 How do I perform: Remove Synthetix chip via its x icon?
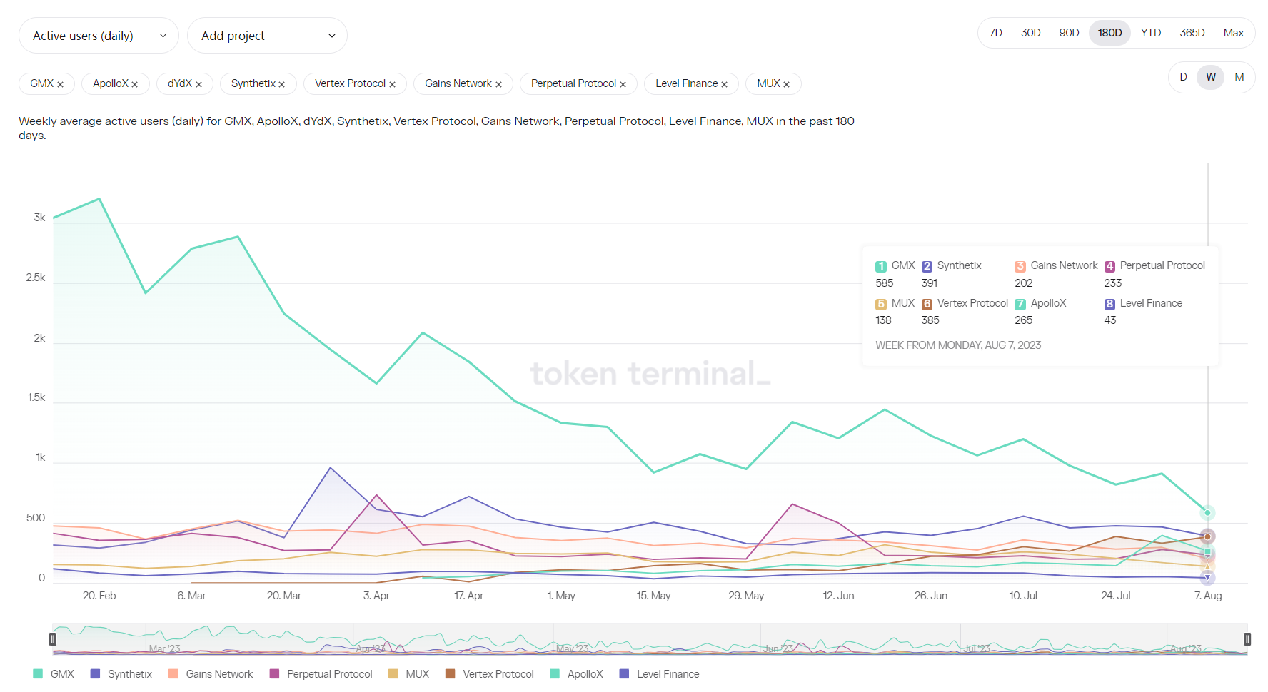(x=281, y=84)
